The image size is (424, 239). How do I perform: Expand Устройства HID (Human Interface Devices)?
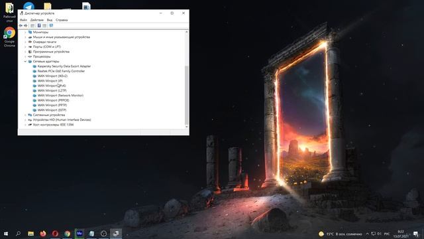pos(25,119)
